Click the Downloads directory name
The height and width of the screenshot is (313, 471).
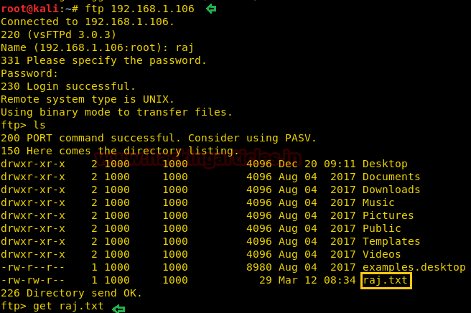[391, 190]
